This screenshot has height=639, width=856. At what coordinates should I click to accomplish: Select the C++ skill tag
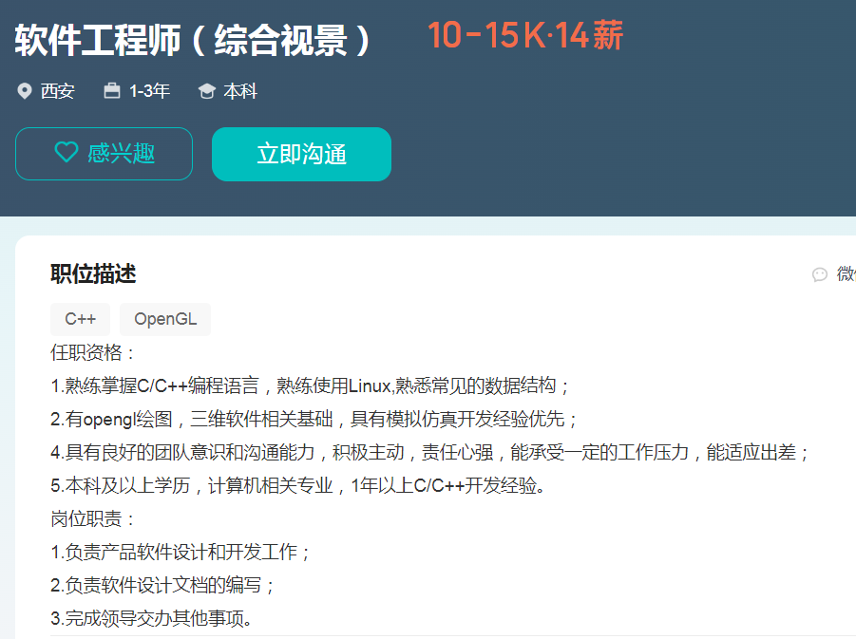tap(81, 319)
